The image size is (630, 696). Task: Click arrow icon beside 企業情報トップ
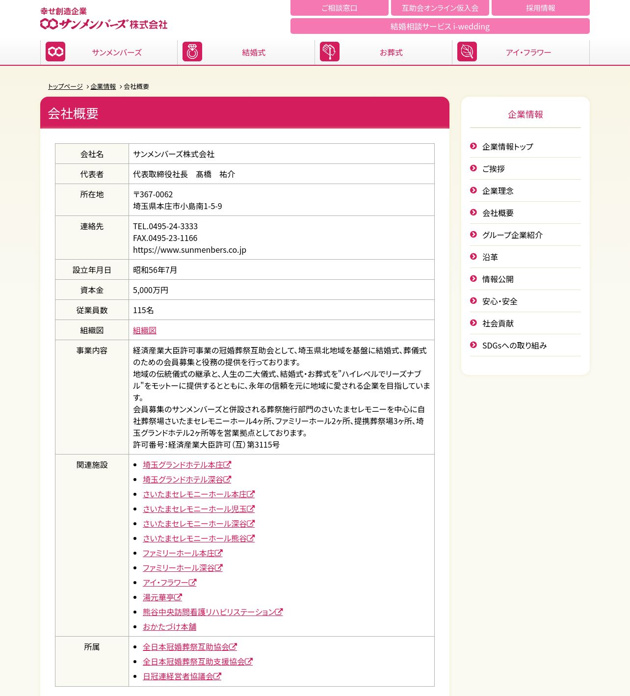473,146
